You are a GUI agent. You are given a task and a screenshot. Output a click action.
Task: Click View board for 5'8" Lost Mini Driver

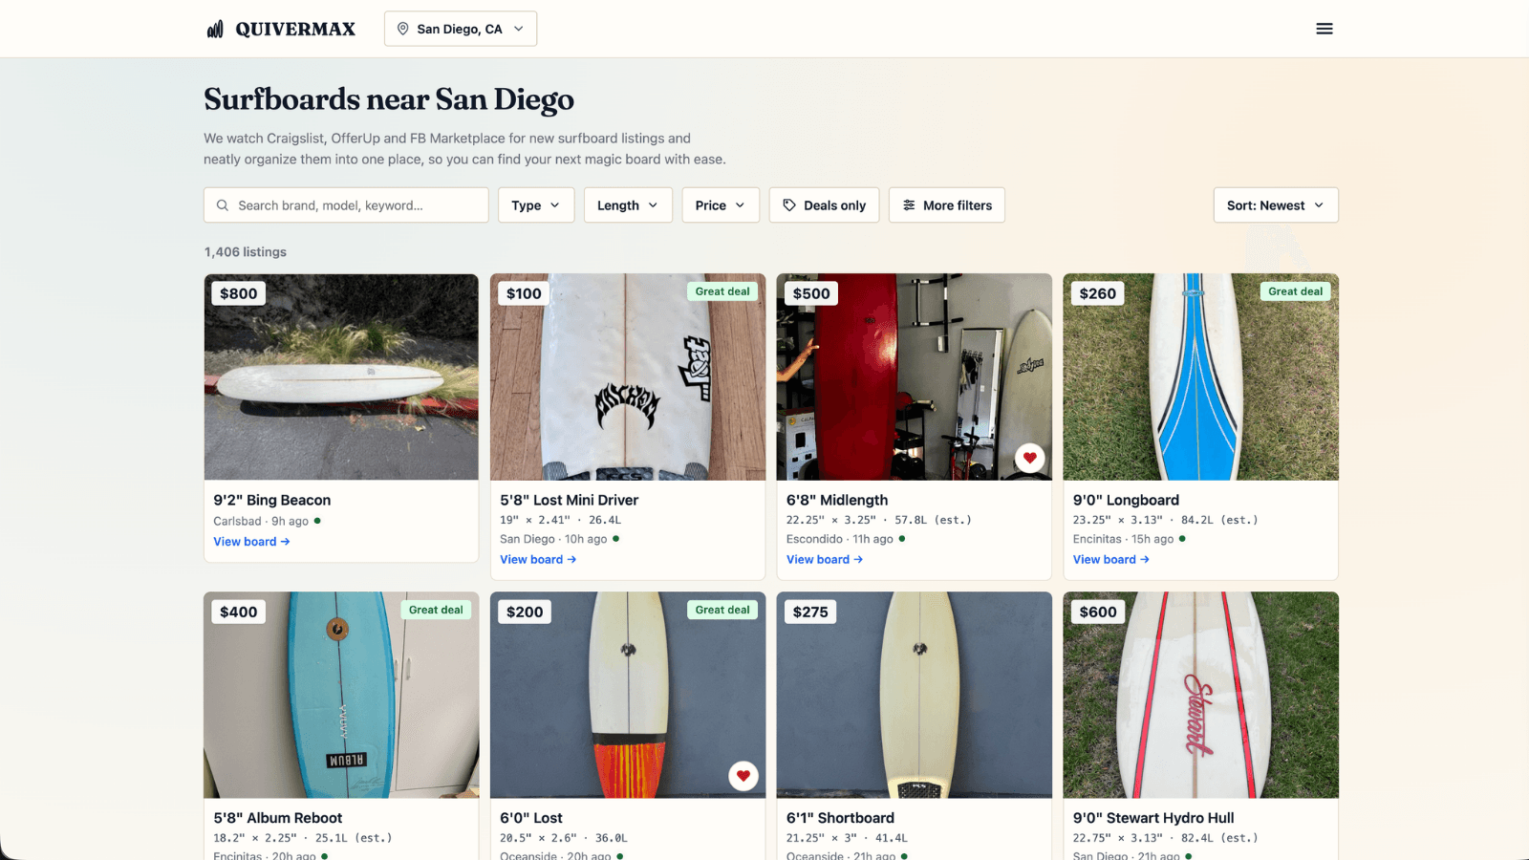click(x=538, y=560)
